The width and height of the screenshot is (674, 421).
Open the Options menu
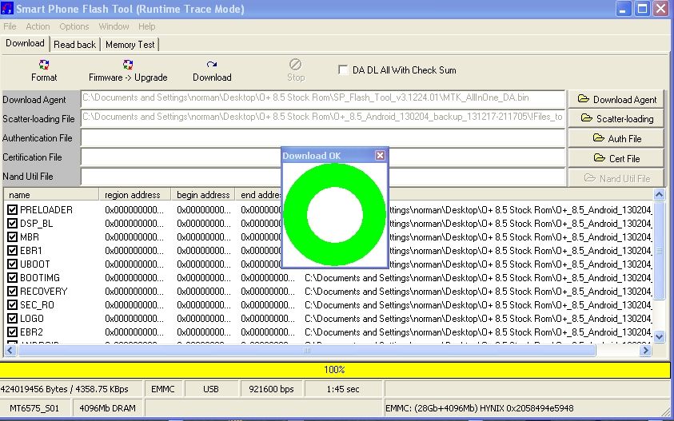[x=74, y=26]
